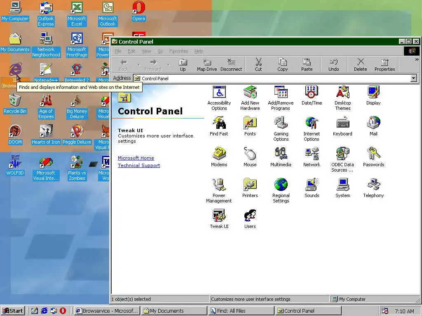The height and width of the screenshot is (316, 422).
Task: Expand the Forward history dropdown arrow
Action: pyautogui.click(x=169, y=65)
